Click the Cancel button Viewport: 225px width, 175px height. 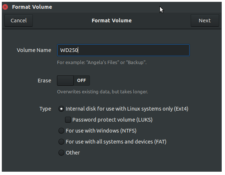(x=19, y=21)
